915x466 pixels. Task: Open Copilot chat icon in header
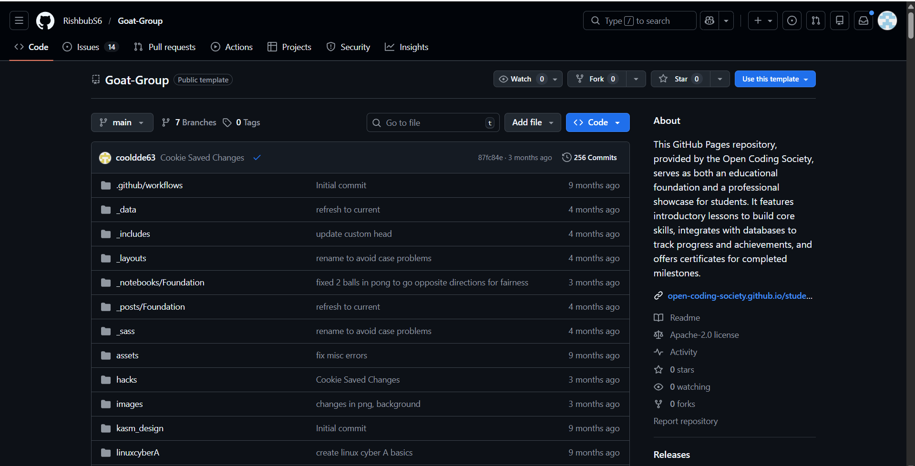pyautogui.click(x=709, y=20)
